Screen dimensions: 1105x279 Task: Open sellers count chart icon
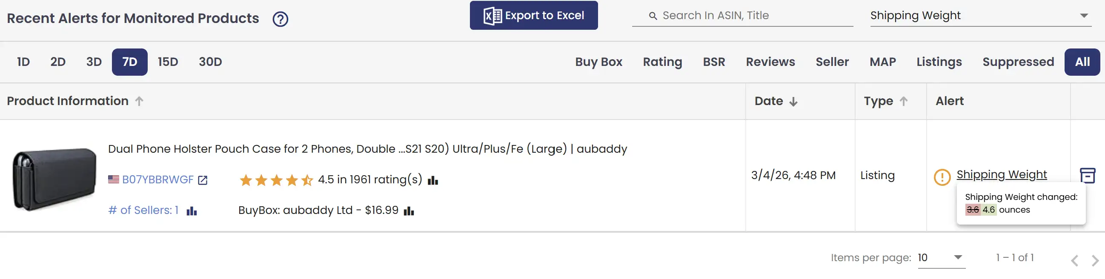192,211
